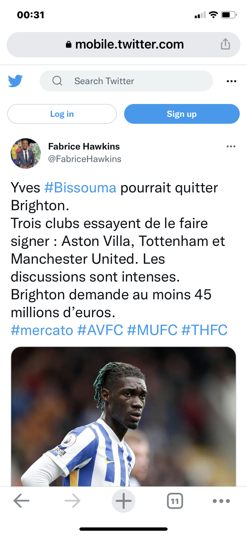This screenshot has width=247, height=536.
Task: Go back with browser back arrow
Action: coord(22,501)
